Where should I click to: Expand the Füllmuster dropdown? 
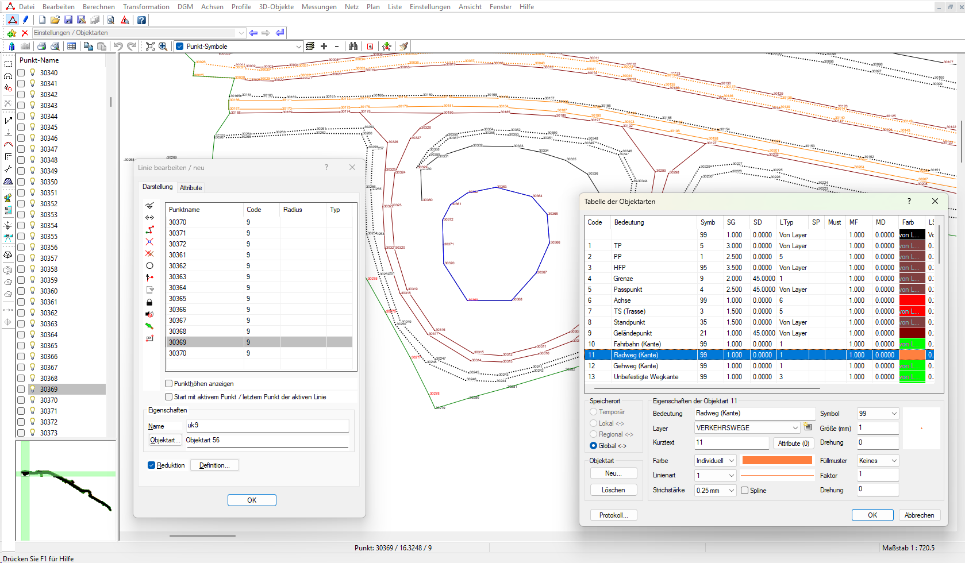click(894, 461)
